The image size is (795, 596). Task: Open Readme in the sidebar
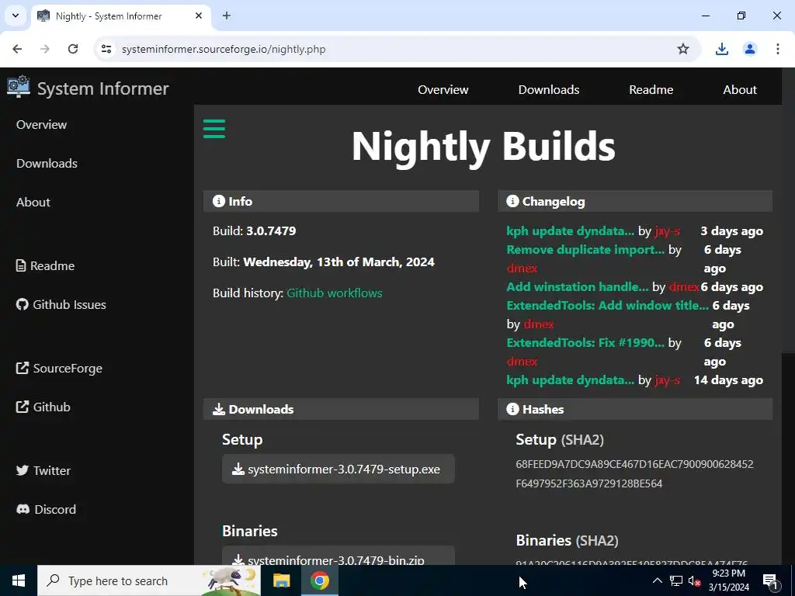pyautogui.click(x=45, y=265)
